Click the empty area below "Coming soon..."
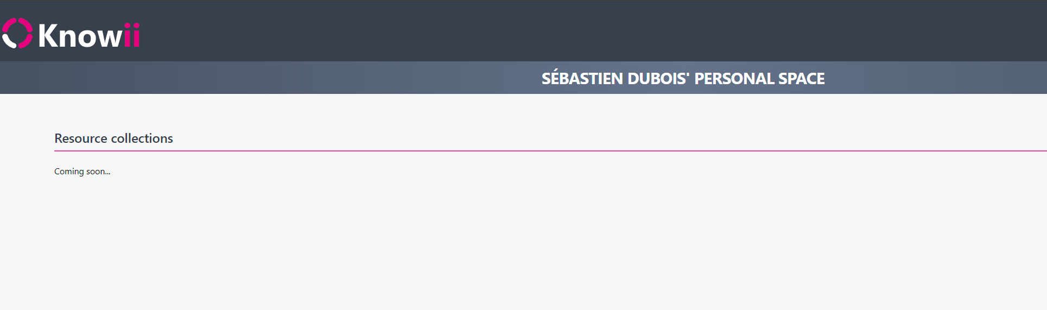Screen dimensions: 1047x310 [326, 244]
